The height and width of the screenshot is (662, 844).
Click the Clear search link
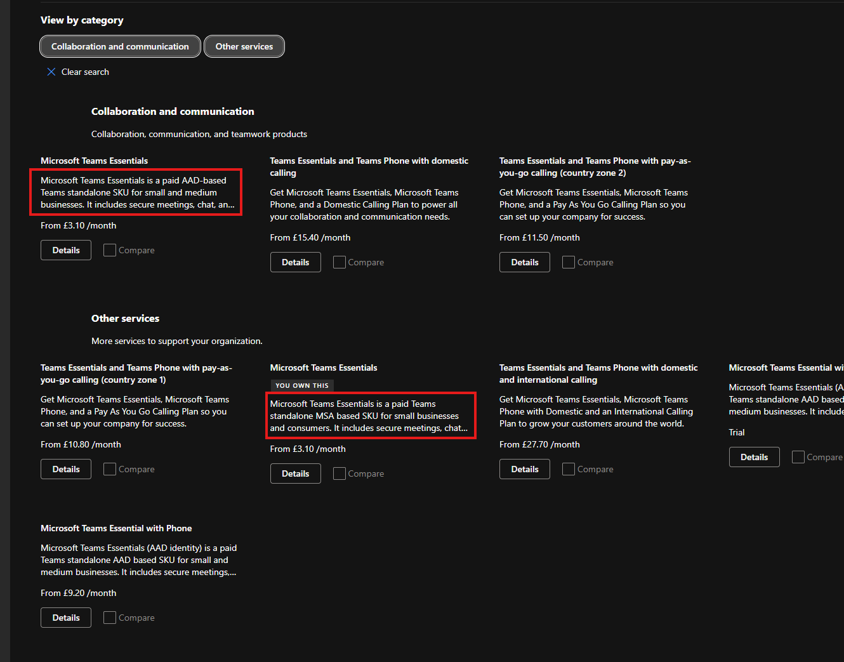point(78,72)
